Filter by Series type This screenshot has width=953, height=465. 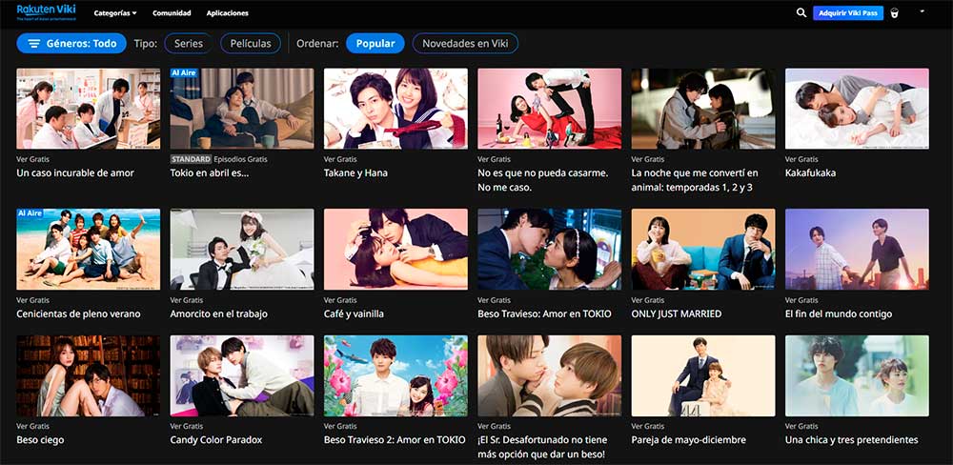pyautogui.click(x=189, y=43)
